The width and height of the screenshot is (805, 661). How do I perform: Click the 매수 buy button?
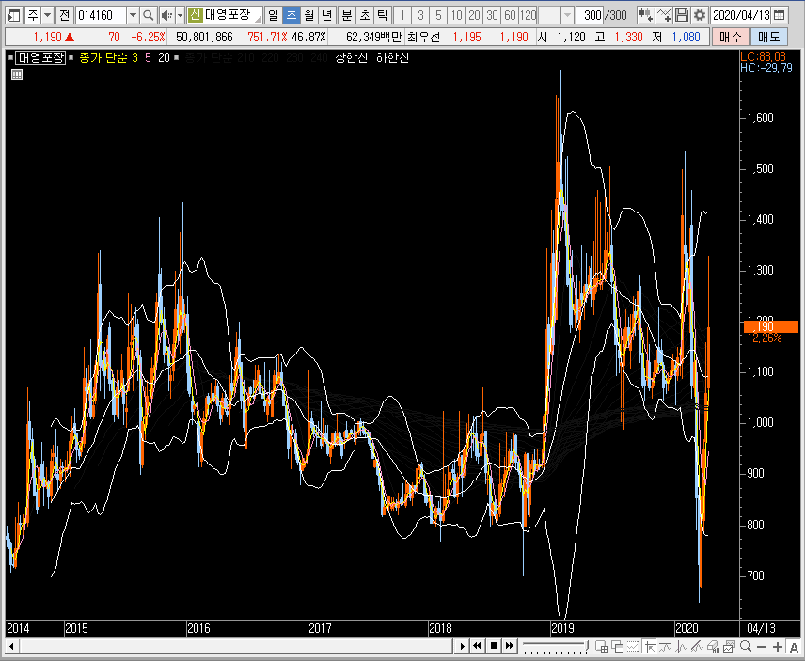tap(730, 37)
